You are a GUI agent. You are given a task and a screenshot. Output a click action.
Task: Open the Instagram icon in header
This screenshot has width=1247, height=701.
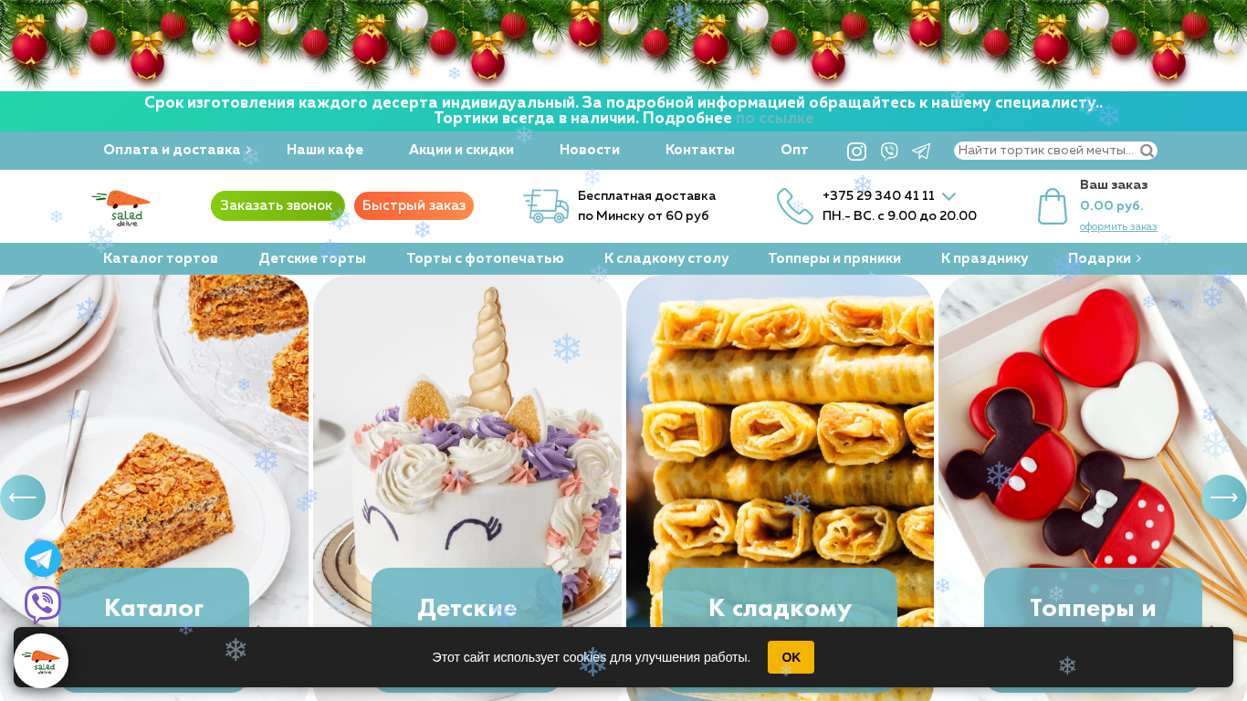[856, 151]
